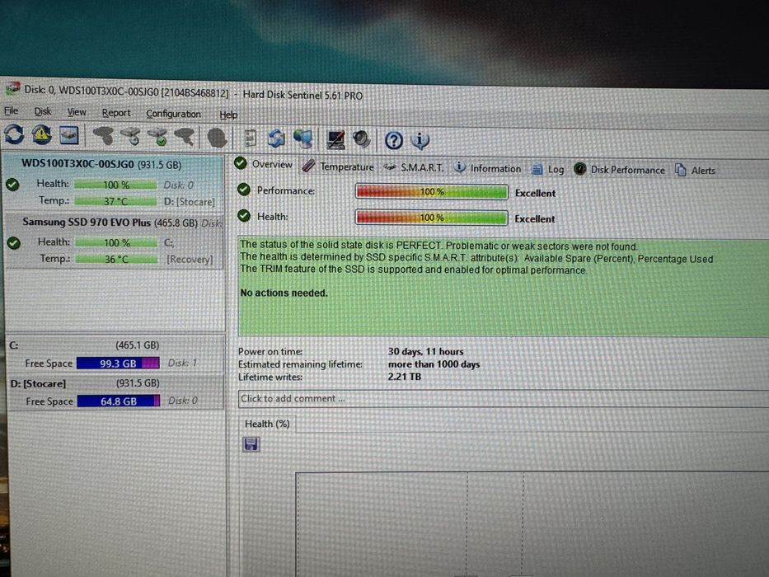The width and height of the screenshot is (769, 577).
Task: Select the Overview tab
Action: point(264,164)
